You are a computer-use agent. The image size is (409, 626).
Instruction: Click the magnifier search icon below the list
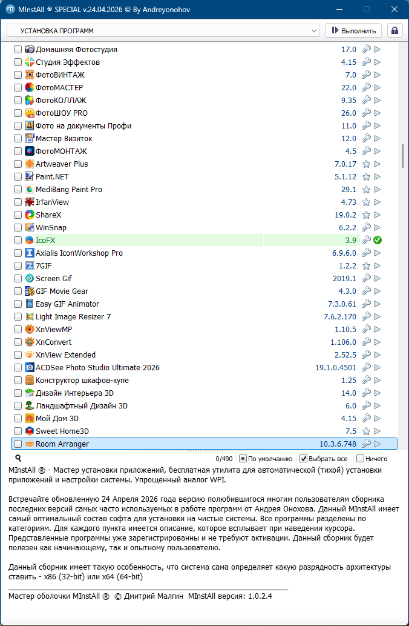[x=18, y=459]
